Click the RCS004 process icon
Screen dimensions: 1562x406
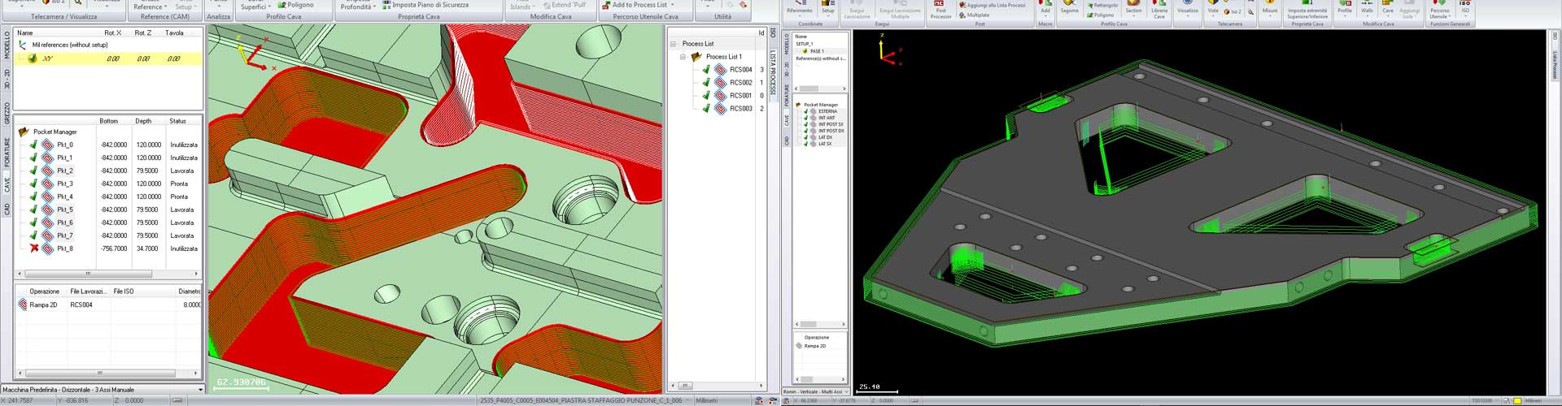tap(720, 70)
